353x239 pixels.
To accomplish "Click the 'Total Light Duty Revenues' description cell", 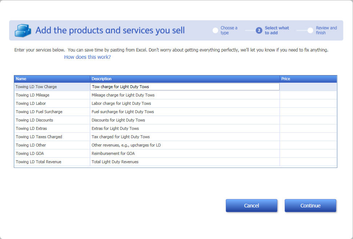I will 184,162.
